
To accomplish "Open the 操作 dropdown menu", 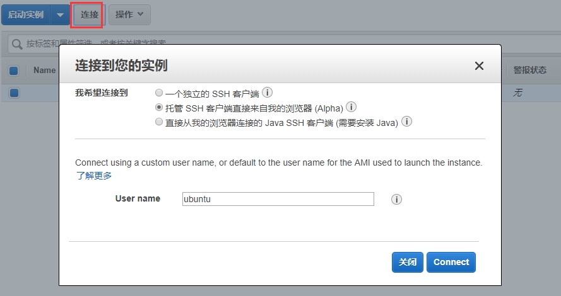I will [x=129, y=14].
